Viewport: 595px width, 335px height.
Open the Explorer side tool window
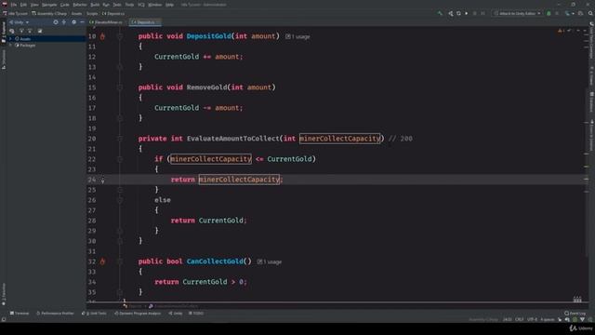pyautogui.click(x=4, y=33)
